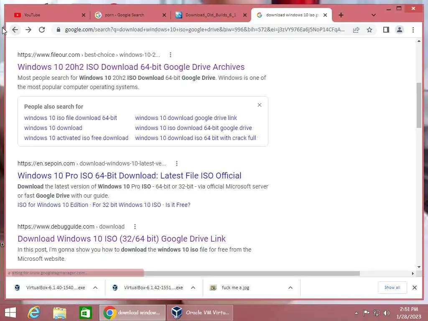The width and height of the screenshot is (428, 321).
Task: Open the Chrome side panel icon
Action: [386, 30]
